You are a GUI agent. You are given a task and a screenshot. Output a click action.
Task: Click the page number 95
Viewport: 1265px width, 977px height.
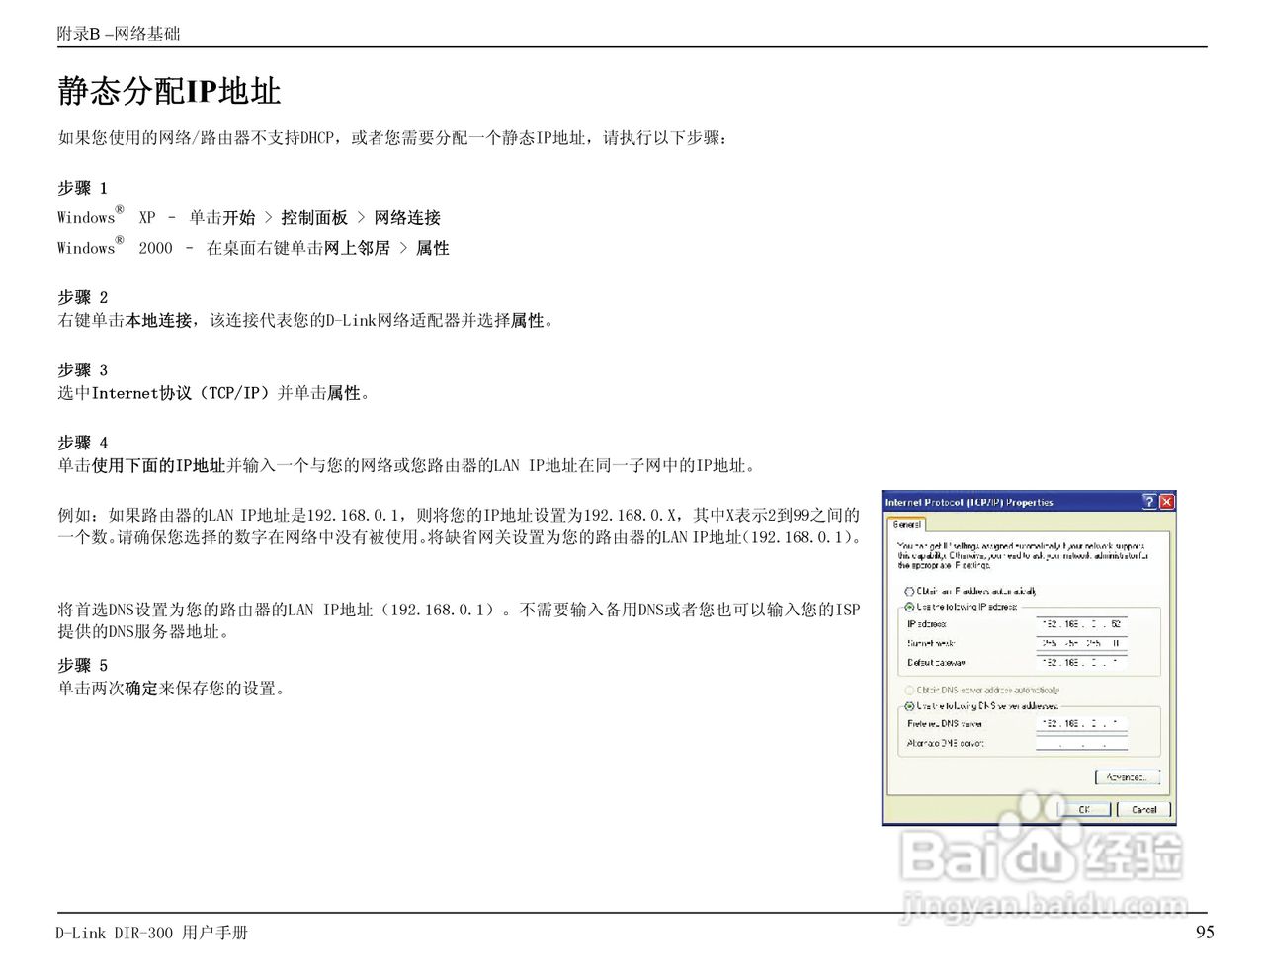tap(1205, 932)
